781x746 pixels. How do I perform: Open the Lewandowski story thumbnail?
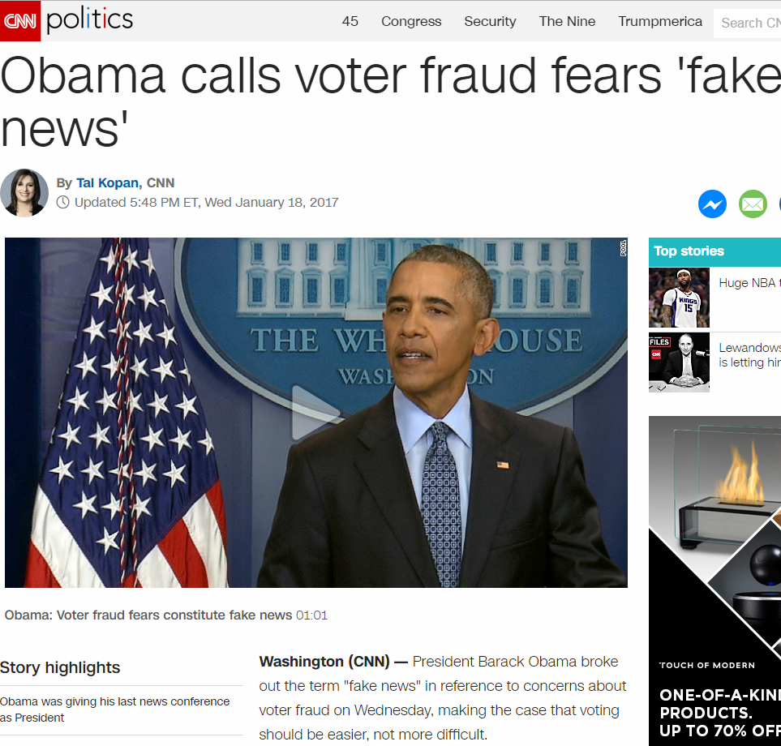point(679,362)
